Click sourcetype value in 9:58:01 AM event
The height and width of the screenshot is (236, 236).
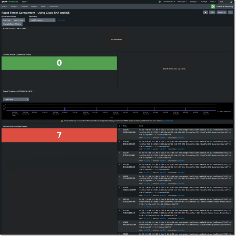tap(181, 149)
